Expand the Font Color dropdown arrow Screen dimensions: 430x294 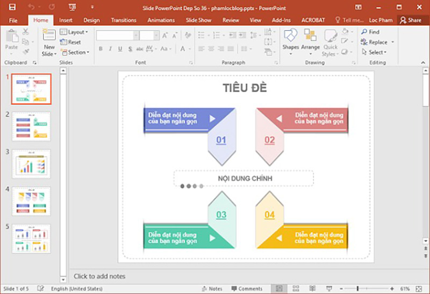190,49
